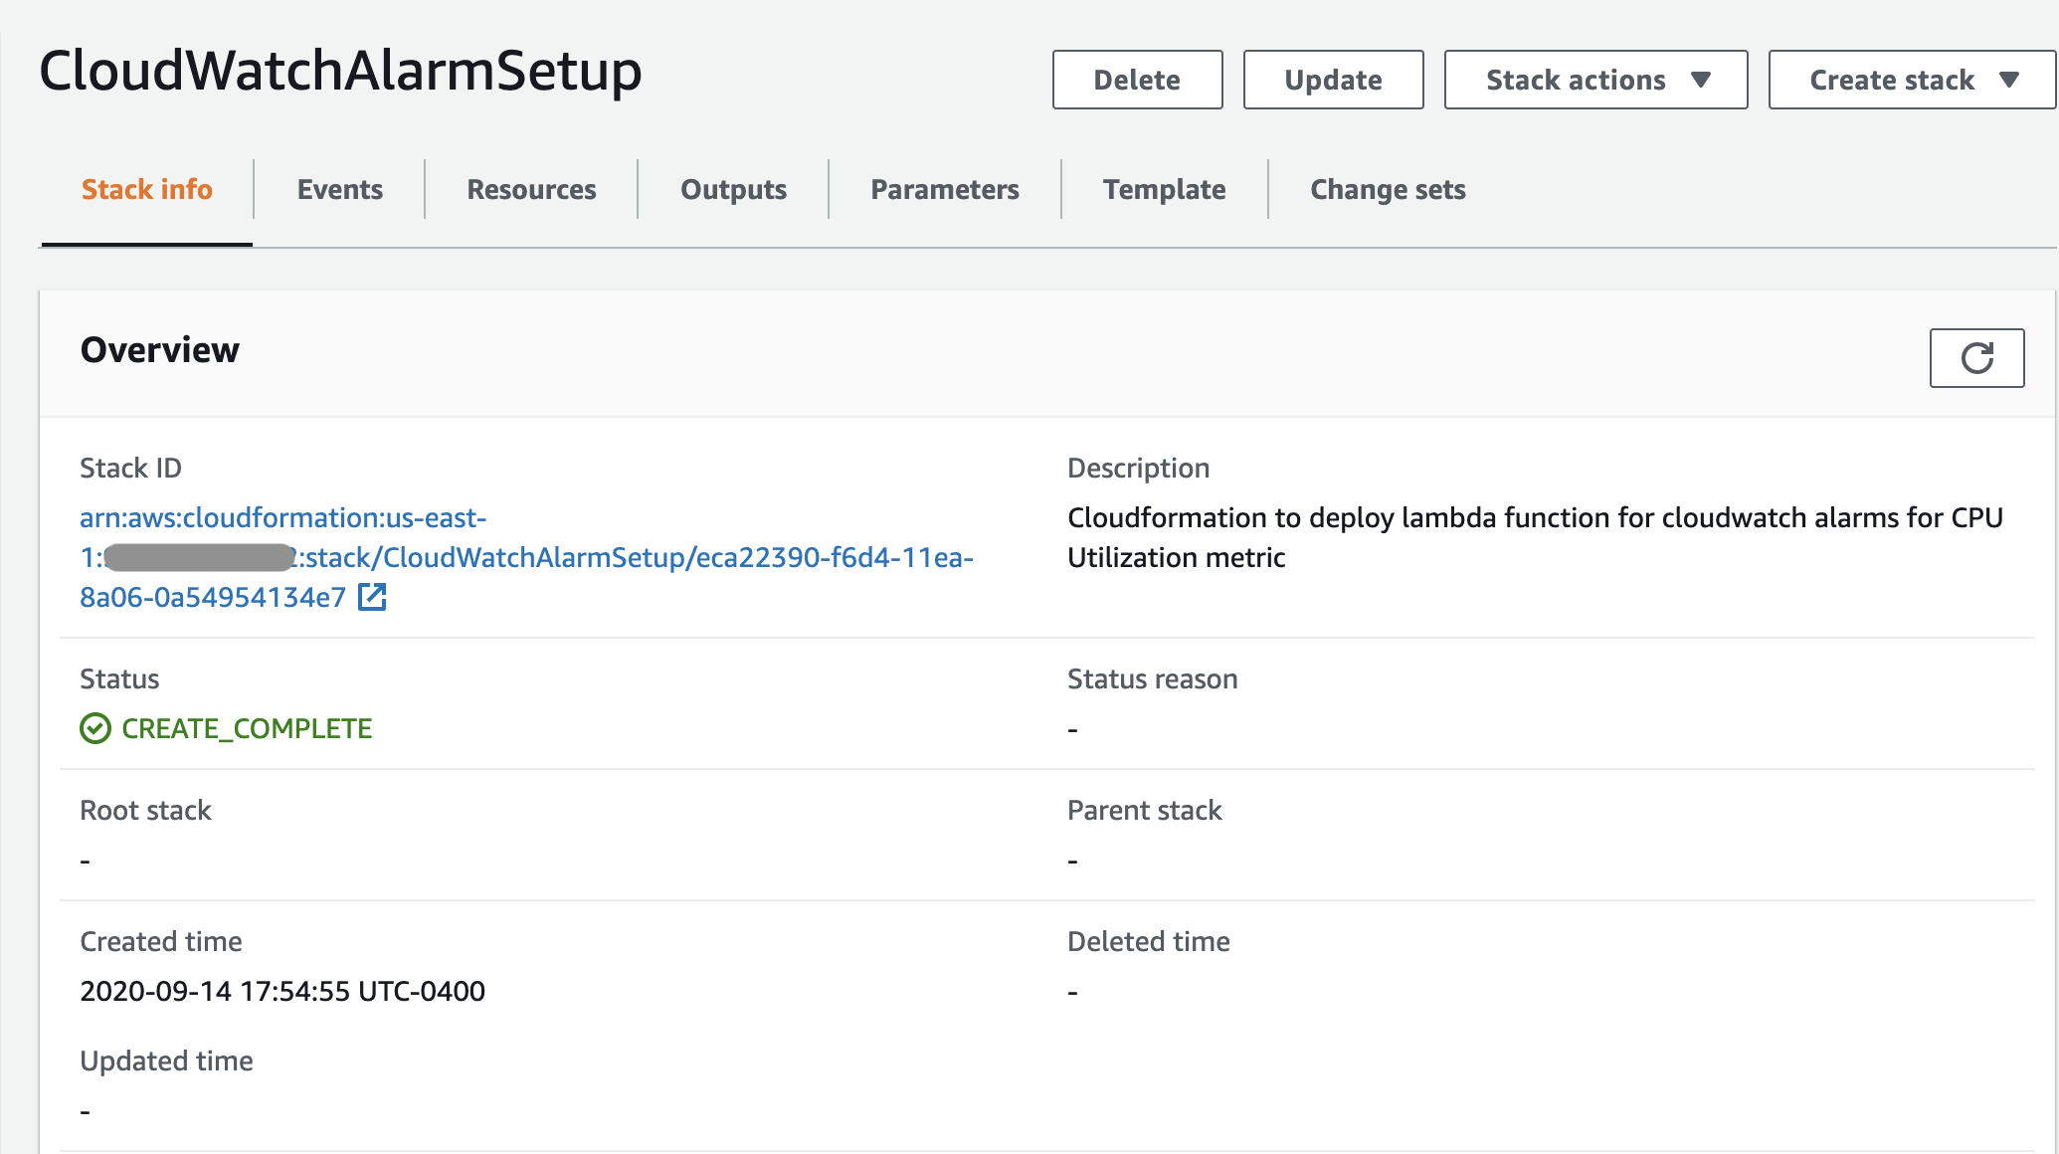
Task: Switch to Change sets tab
Action: click(1388, 189)
